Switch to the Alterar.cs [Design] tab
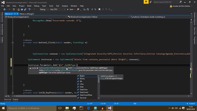The height and width of the screenshot is (111, 197). point(27,14)
